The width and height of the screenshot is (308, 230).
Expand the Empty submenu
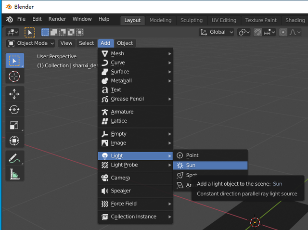[136, 134]
